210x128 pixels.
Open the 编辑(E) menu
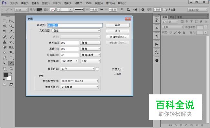coord(25,3)
